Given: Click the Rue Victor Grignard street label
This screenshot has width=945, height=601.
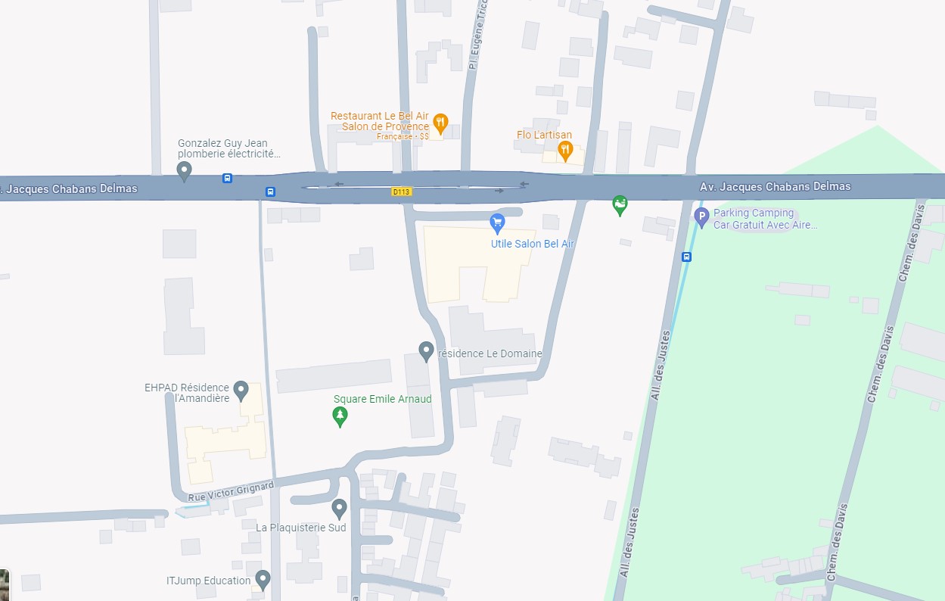Looking at the screenshot, I should click(231, 492).
